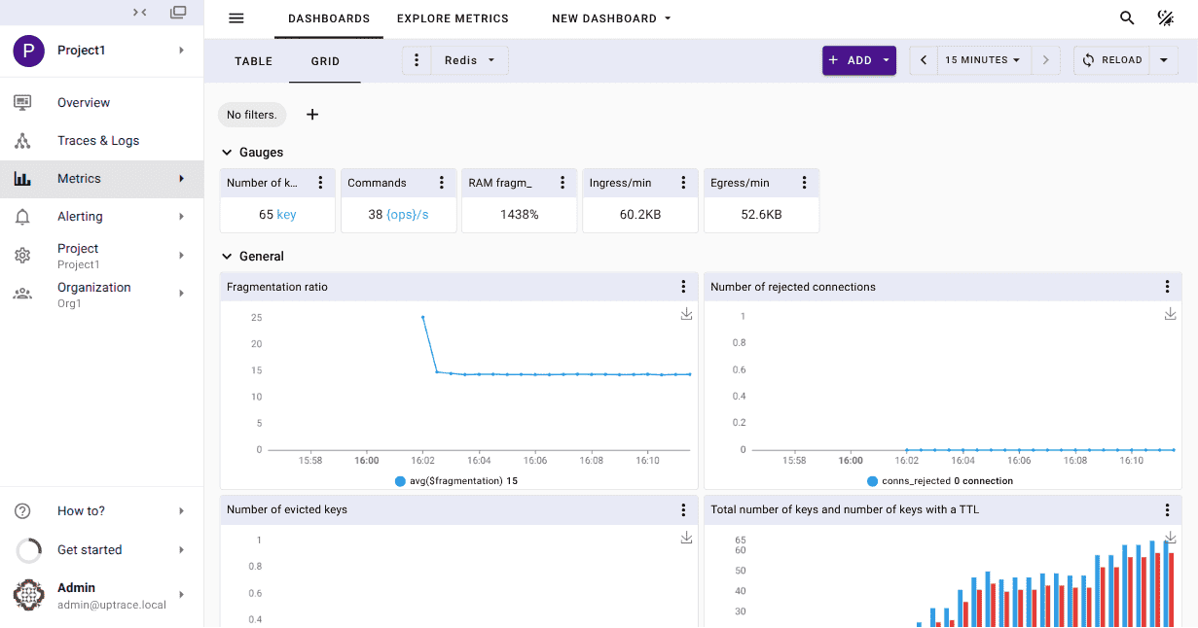
Task: Click the Organization people icon
Action: point(22,294)
